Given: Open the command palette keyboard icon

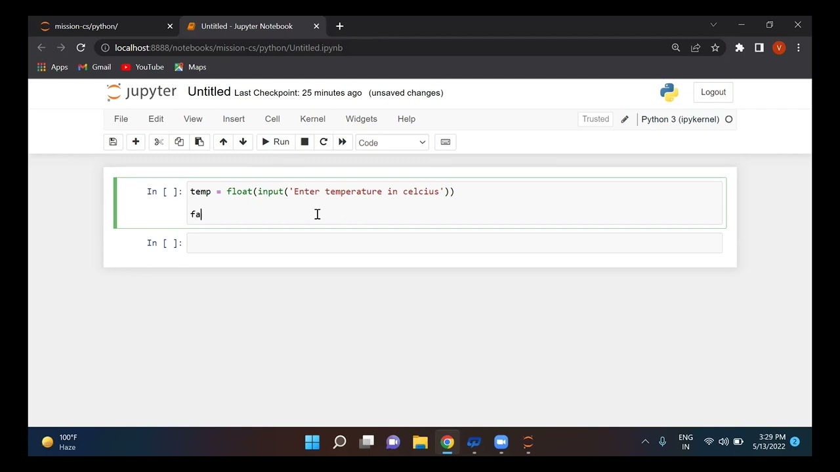Looking at the screenshot, I should point(446,142).
